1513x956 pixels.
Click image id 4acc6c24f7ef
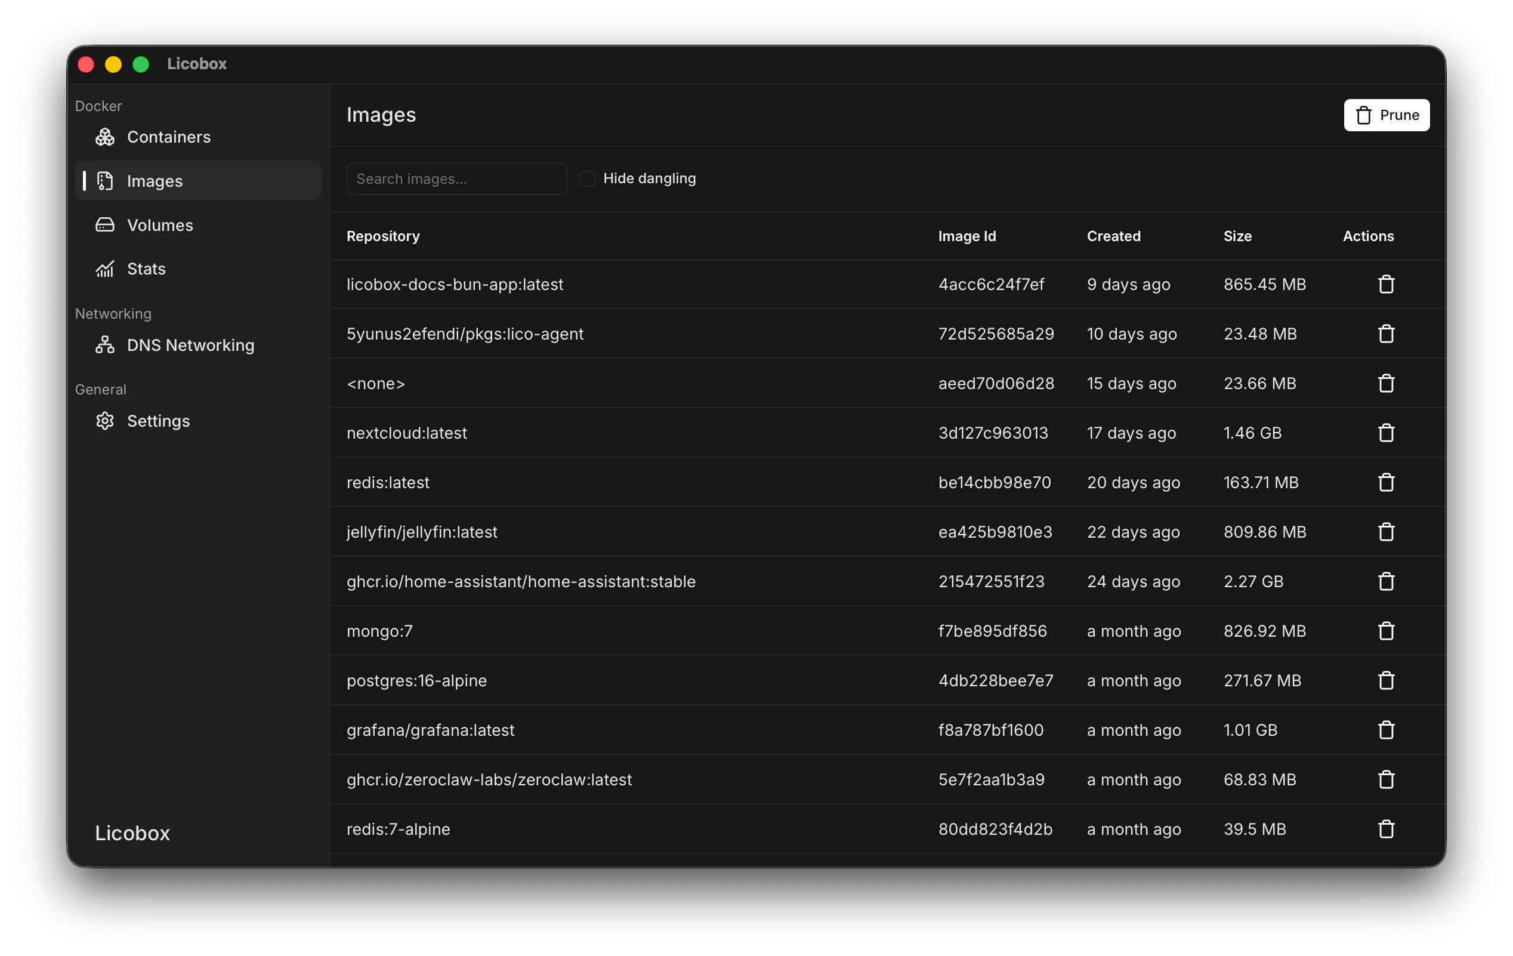(x=992, y=285)
